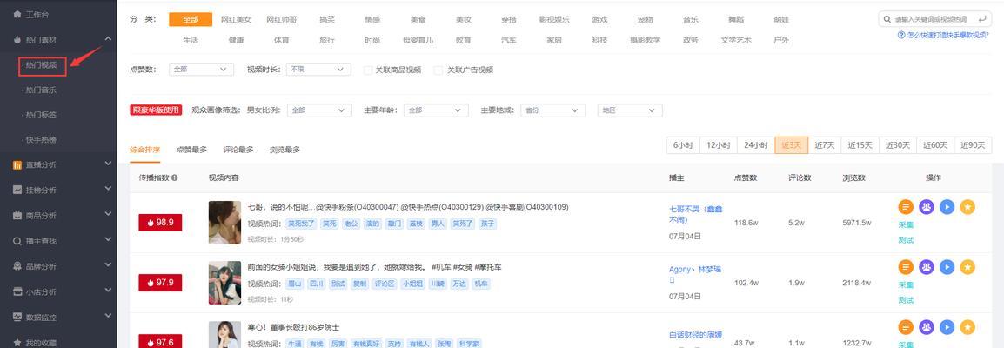Image resolution: width=1004 pixels, height=348 pixels.
Task: Play the 白话财经 video
Action: click(947, 327)
